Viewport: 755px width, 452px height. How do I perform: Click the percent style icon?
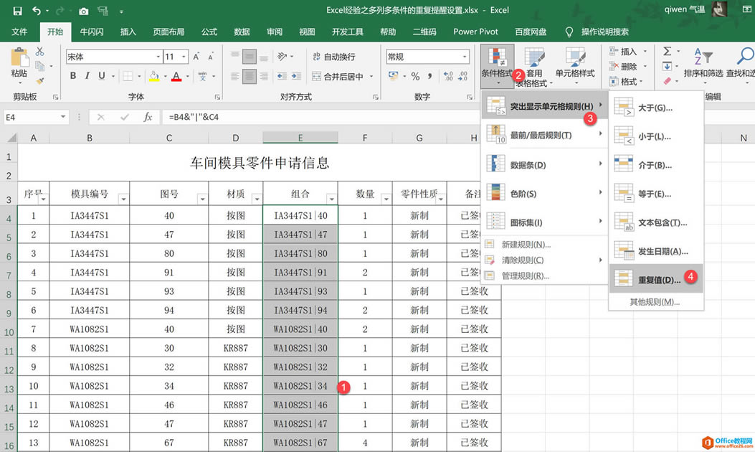[x=415, y=76]
